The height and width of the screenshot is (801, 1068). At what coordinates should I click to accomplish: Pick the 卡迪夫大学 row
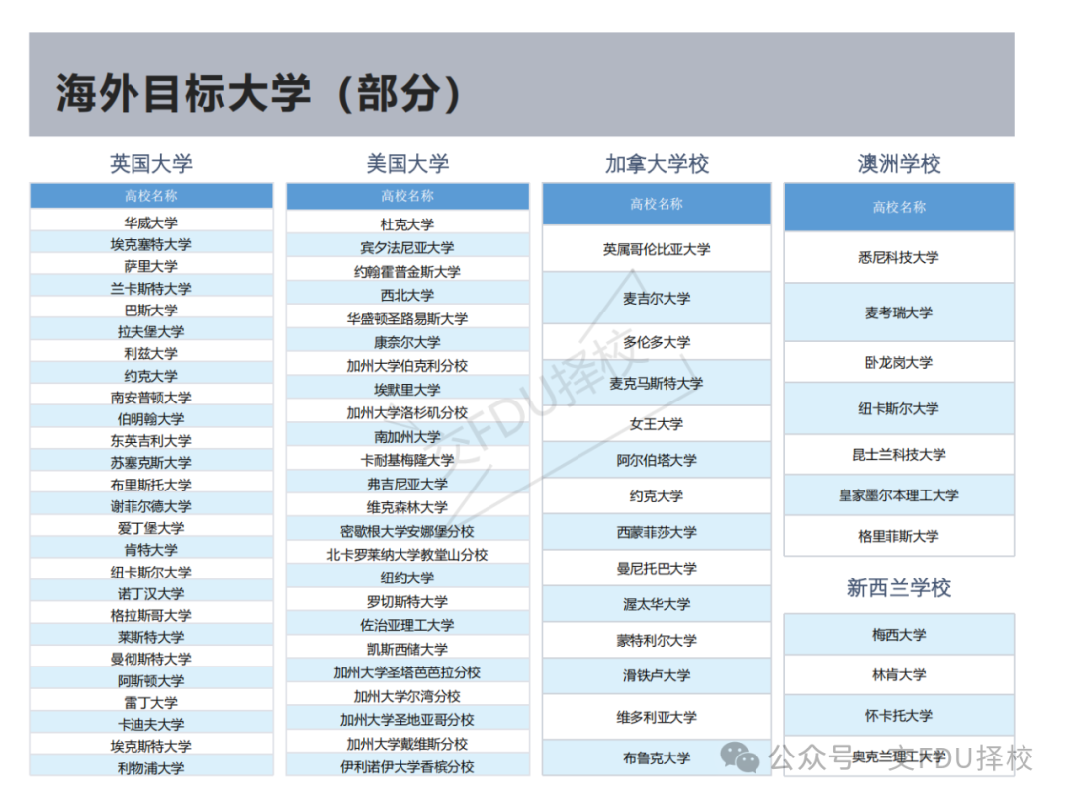click(151, 723)
